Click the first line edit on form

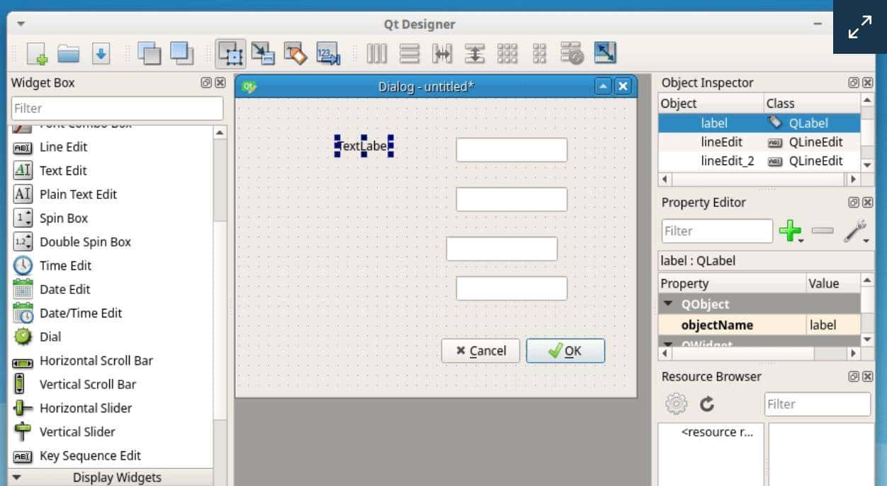[512, 149]
